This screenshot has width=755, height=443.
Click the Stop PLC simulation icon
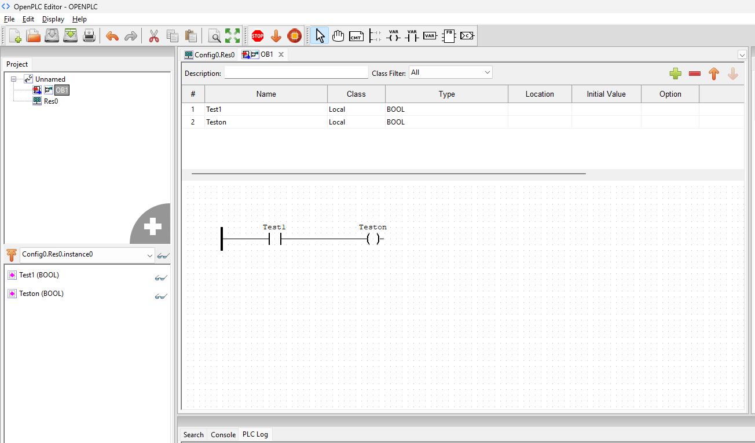[x=258, y=36]
